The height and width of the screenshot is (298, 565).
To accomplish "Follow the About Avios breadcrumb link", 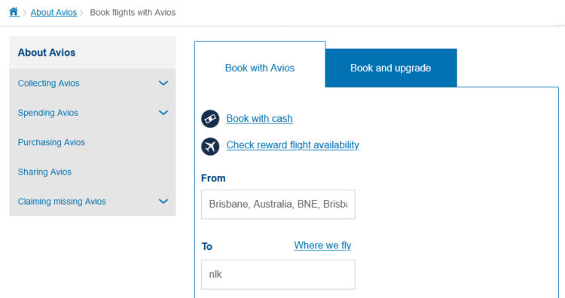I will click(x=53, y=13).
